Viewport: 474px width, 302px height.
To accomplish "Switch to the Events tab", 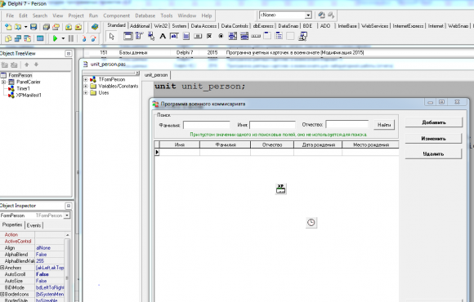I will coord(34,225).
